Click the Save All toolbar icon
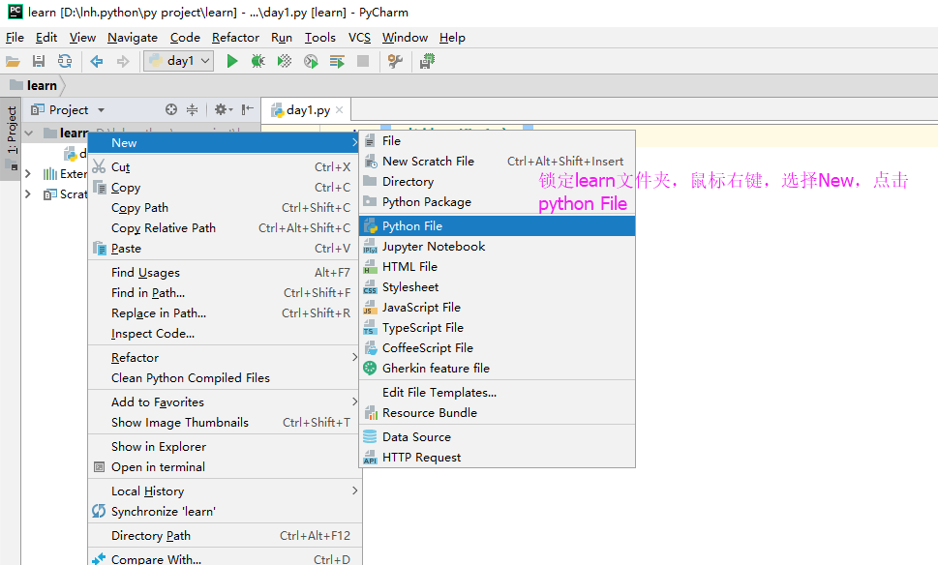The width and height of the screenshot is (938, 565). 39,61
